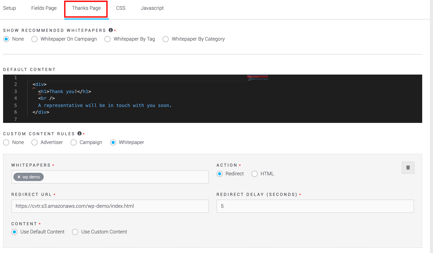Choose Redirect action
This screenshot has width=433, height=253.
(x=220, y=174)
